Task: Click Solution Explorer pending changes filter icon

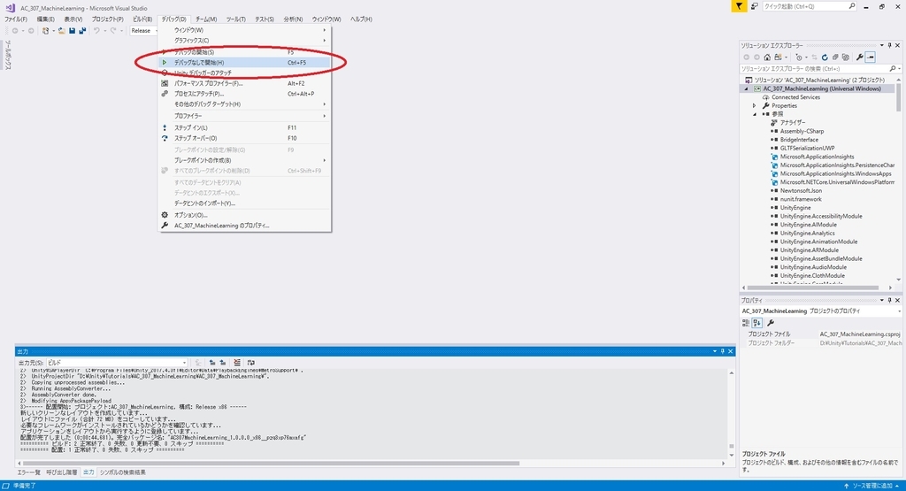Action: pyautogui.click(x=799, y=58)
